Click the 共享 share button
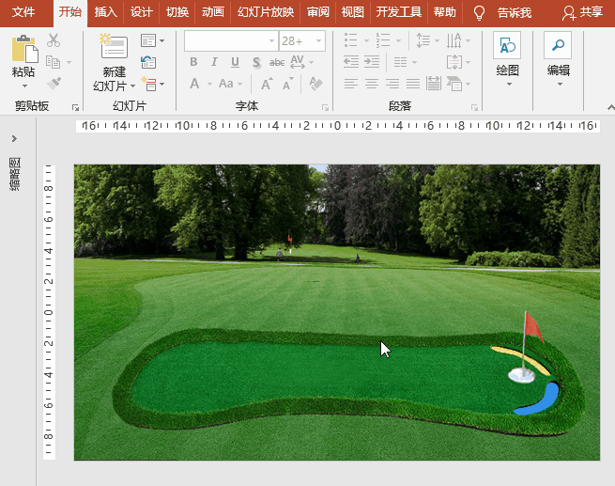 (x=582, y=12)
